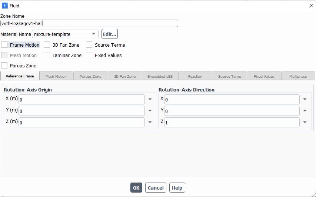Click the Rotation-Axis Direction Y field
Viewport: 316px width, 197px height.
[x=232, y=111]
